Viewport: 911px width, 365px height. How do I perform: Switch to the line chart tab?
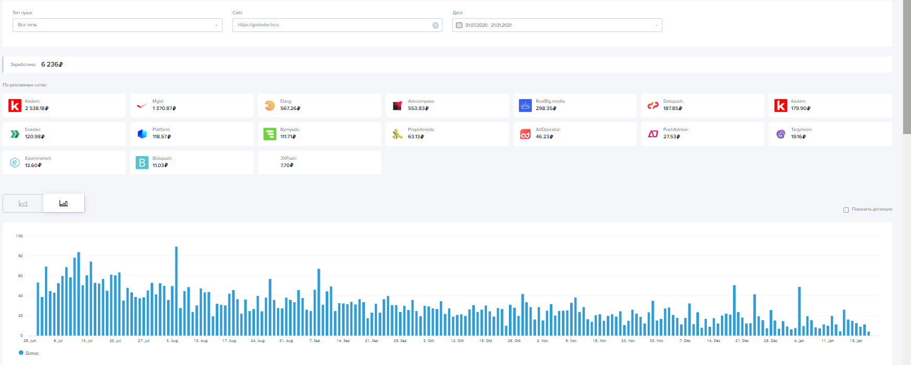coord(23,203)
